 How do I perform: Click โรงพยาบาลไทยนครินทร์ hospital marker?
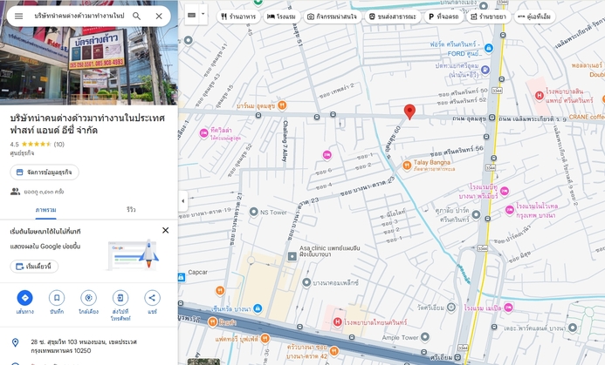pos(338,321)
